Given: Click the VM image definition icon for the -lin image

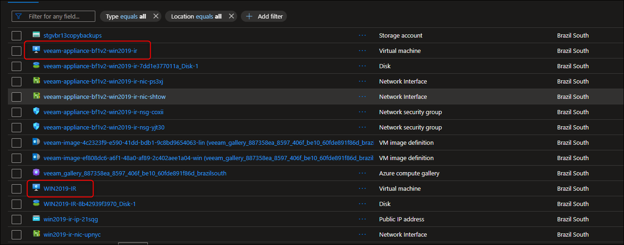Looking at the screenshot, I should 36,142.
